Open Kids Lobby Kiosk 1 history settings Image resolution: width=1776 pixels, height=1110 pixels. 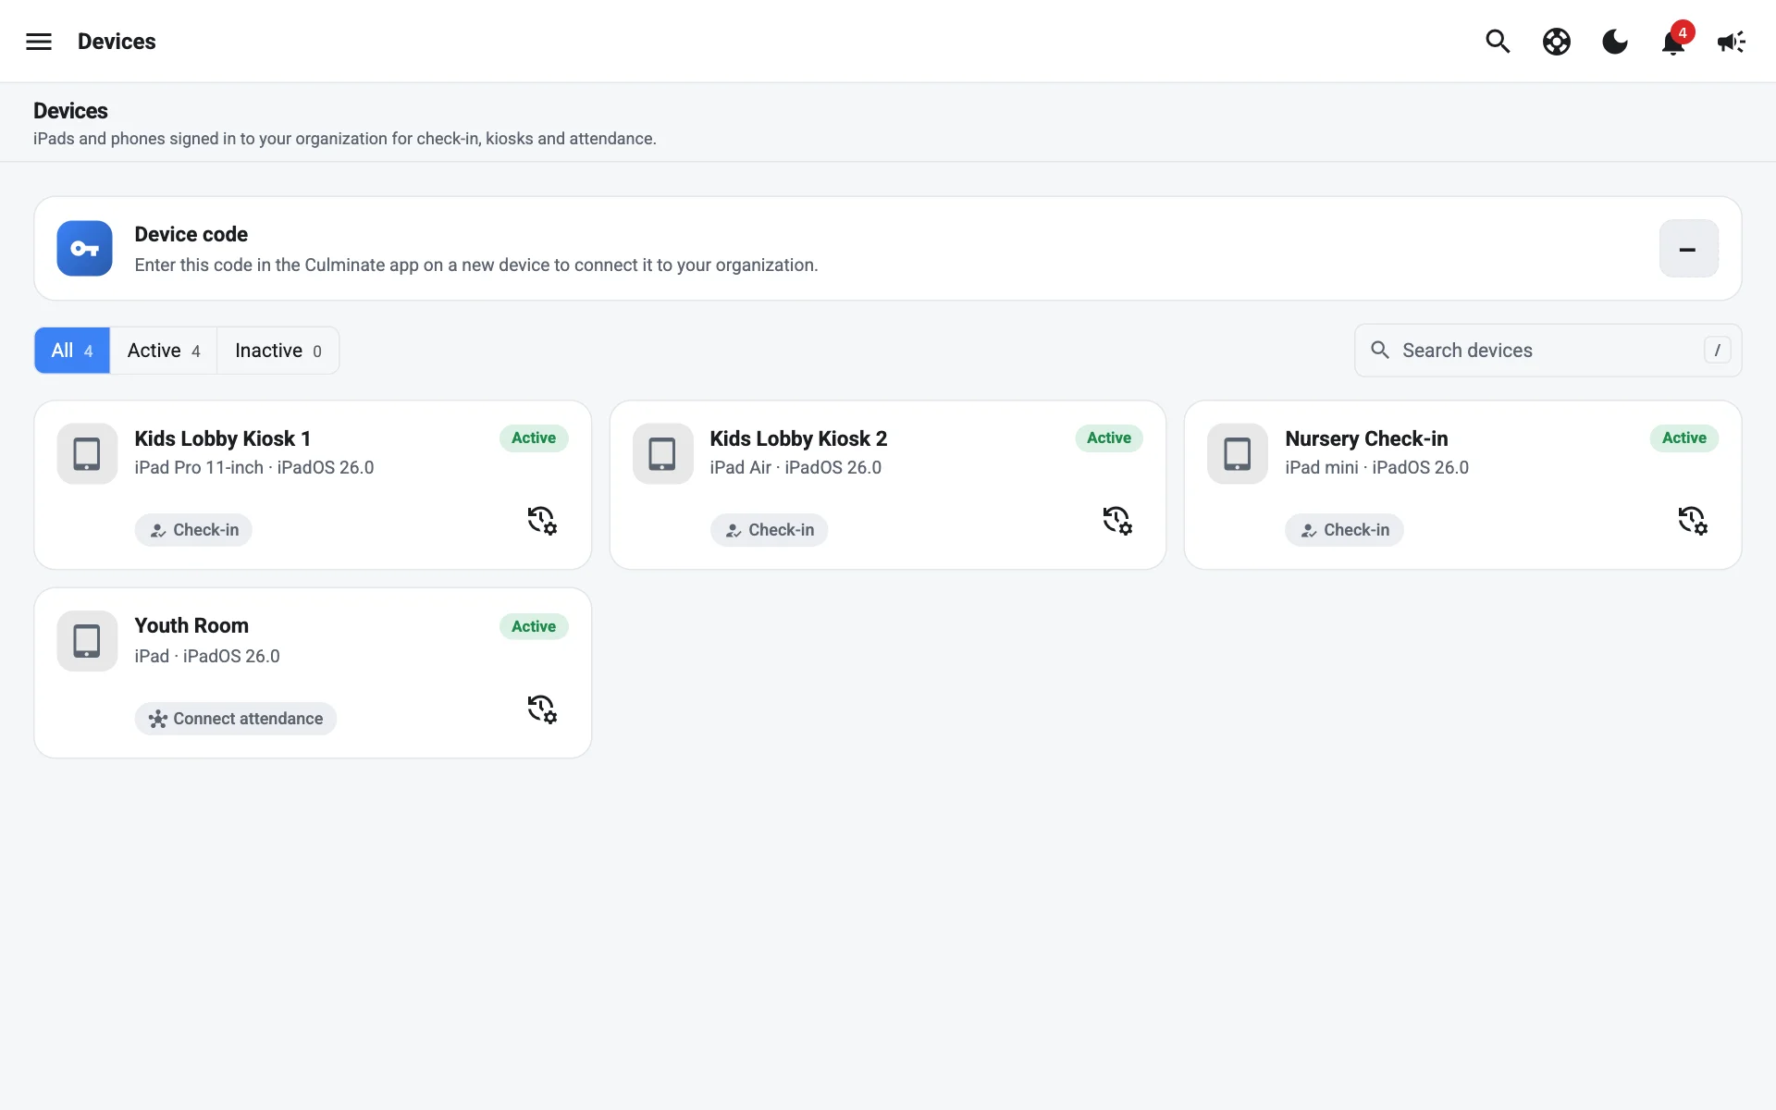pyautogui.click(x=542, y=521)
